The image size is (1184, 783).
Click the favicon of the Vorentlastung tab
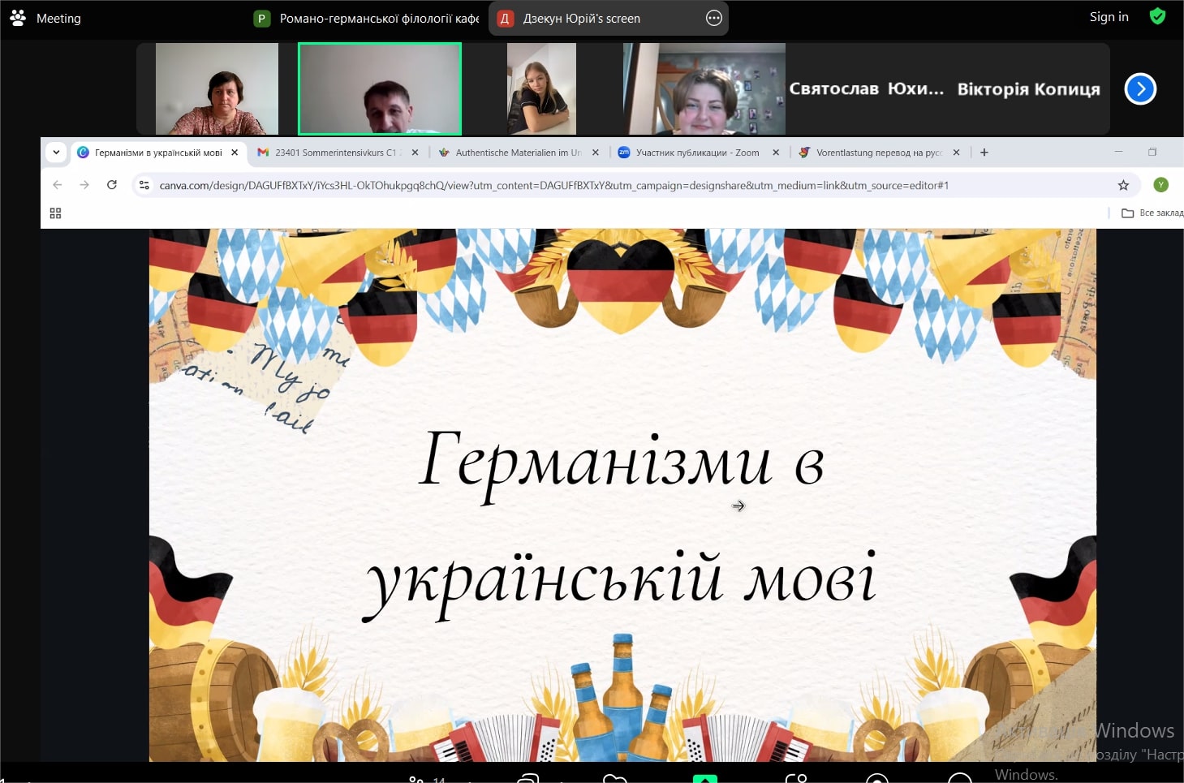(804, 153)
